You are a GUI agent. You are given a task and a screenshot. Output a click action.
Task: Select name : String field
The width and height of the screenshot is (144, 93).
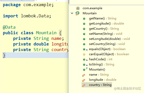pos(99,75)
